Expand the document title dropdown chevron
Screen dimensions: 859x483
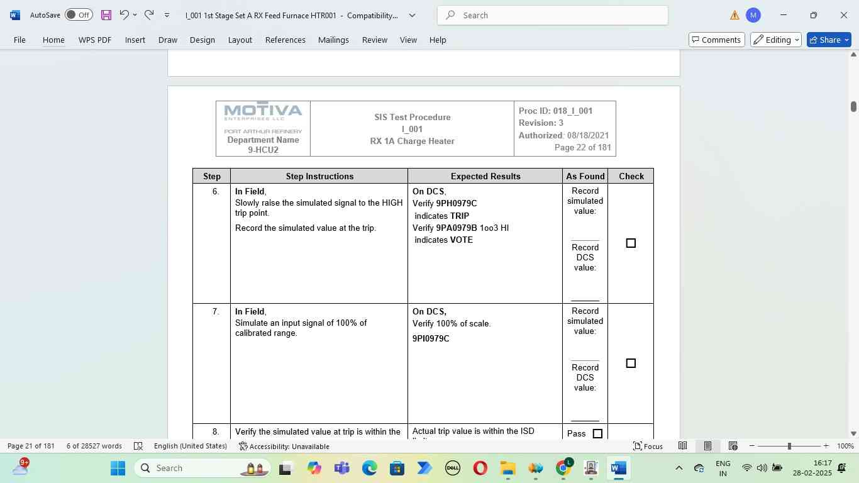(x=413, y=15)
